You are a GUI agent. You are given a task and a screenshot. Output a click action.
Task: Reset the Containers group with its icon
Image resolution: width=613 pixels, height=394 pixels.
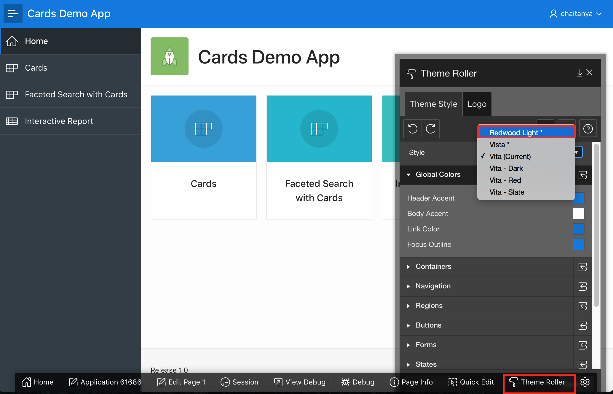(x=582, y=267)
